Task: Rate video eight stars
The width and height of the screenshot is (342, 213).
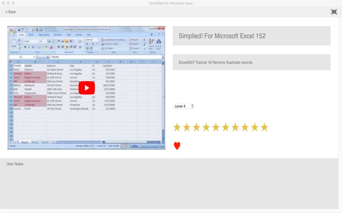Action: 245,127
